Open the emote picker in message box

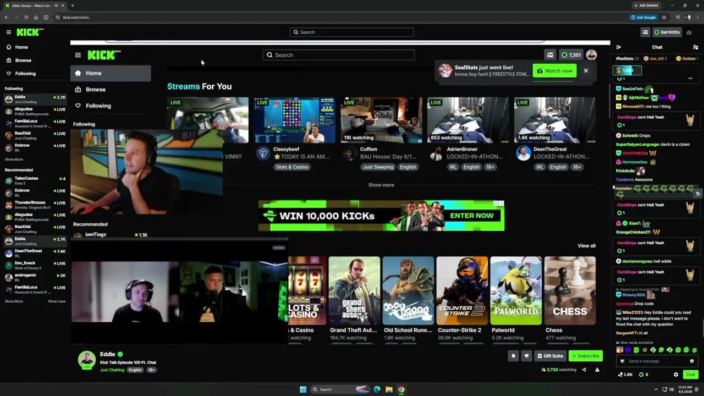(x=692, y=361)
